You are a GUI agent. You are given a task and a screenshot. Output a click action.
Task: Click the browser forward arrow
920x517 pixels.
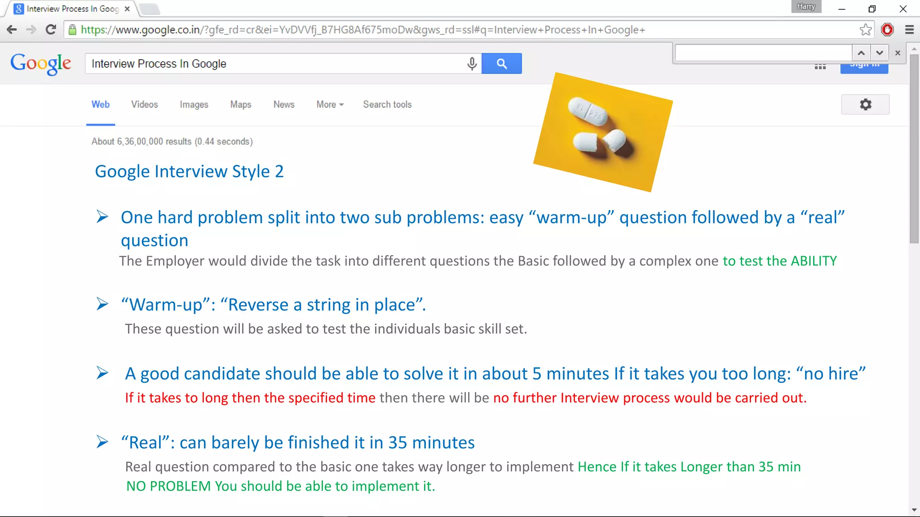(31, 30)
